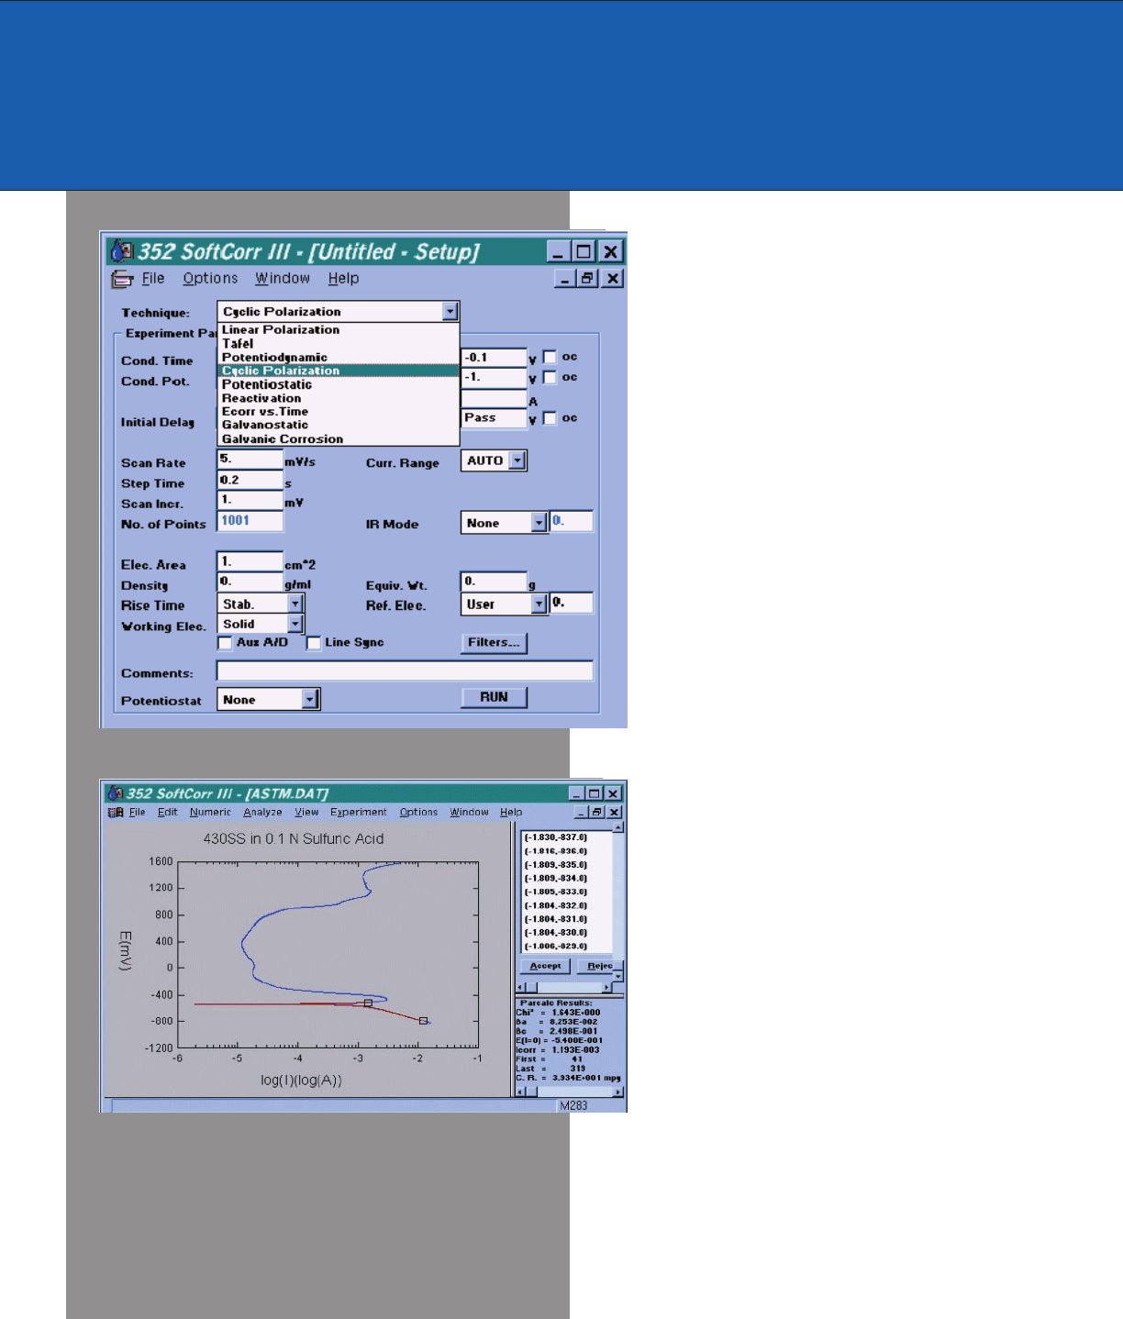Click the RUN button
Image resolution: width=1123 pixels, height=1319 pixels.
pos(494,697)
